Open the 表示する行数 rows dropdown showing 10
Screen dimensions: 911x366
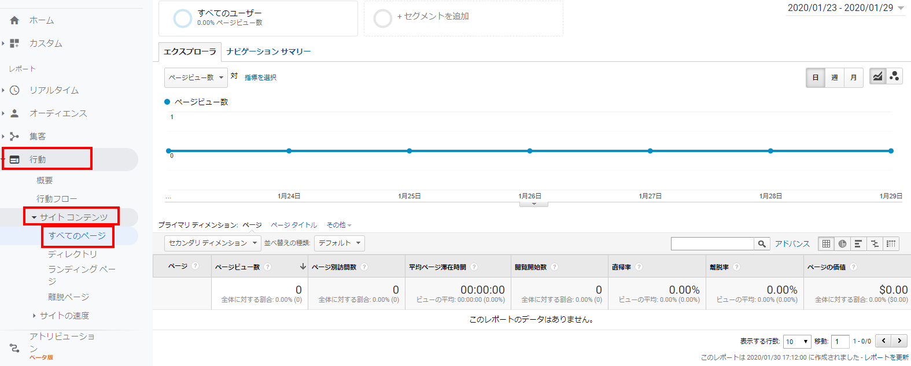pyautogui.click(x=798, y=341)
